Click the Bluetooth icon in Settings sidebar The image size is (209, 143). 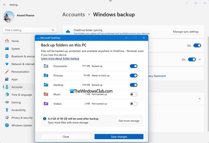pyautogui.click(x=7, y=56)
